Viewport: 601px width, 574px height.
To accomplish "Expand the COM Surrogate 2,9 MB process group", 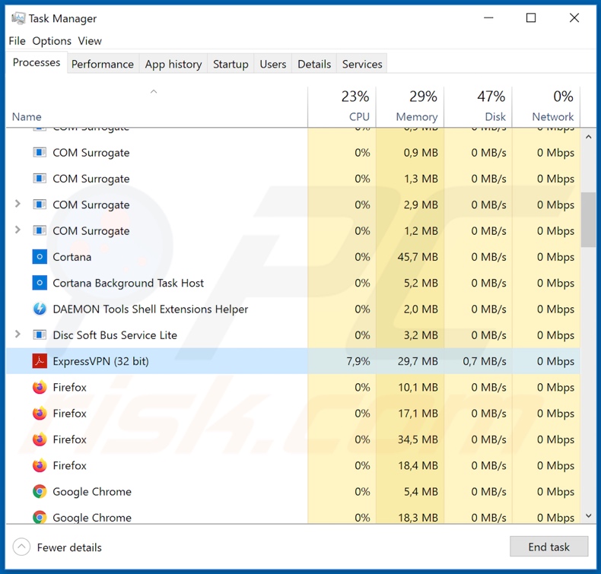I will click(17, 204).
